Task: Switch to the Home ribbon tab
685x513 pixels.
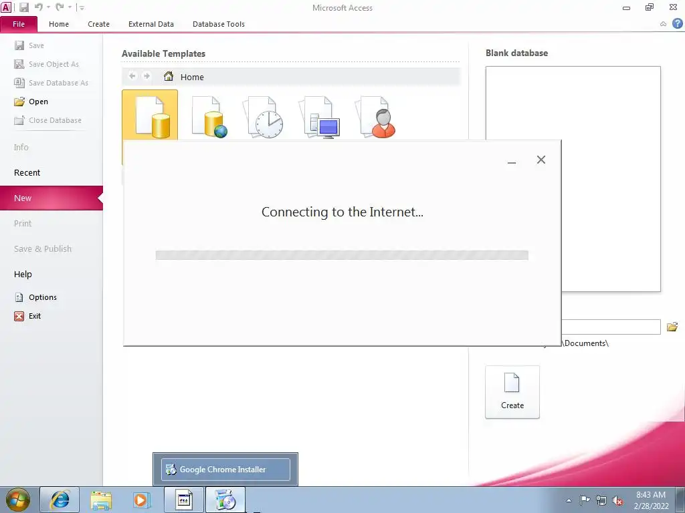Action: (59, 24)
